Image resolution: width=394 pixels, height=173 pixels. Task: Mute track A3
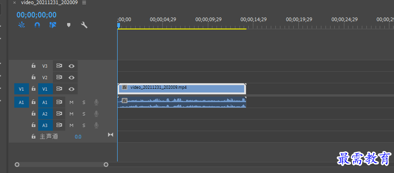click(x=71, y=125)
